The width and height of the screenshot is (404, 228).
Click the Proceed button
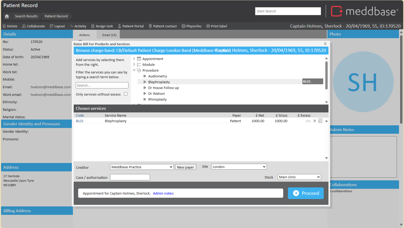pos(306,193)
